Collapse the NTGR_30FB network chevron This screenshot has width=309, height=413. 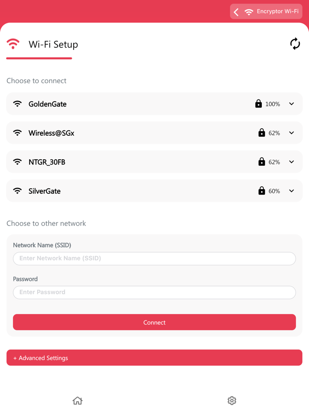tap(291, 162)
